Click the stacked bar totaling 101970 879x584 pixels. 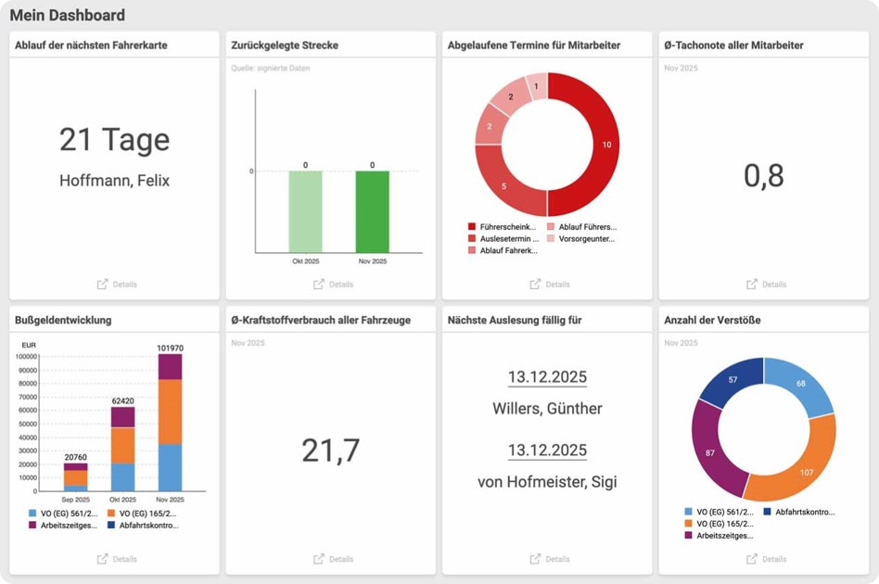[x=170, y=422]
